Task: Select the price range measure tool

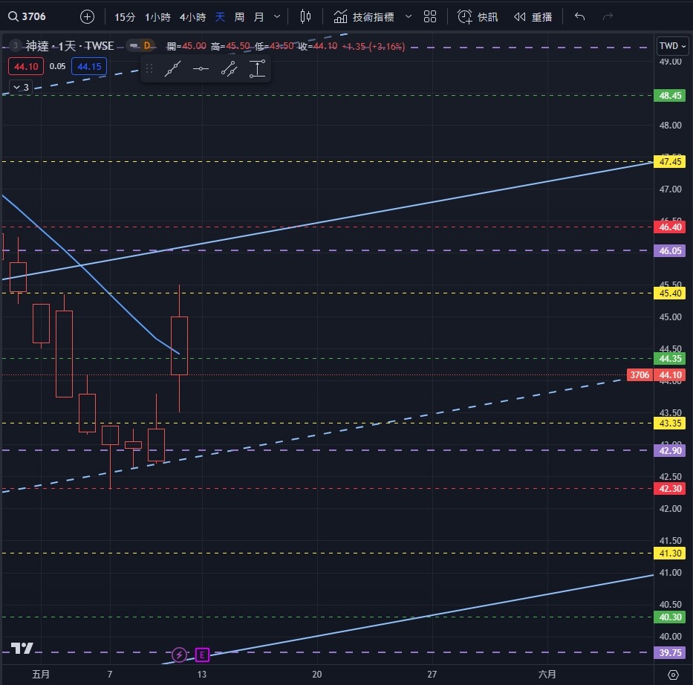Action: click(x=257, y=68)
